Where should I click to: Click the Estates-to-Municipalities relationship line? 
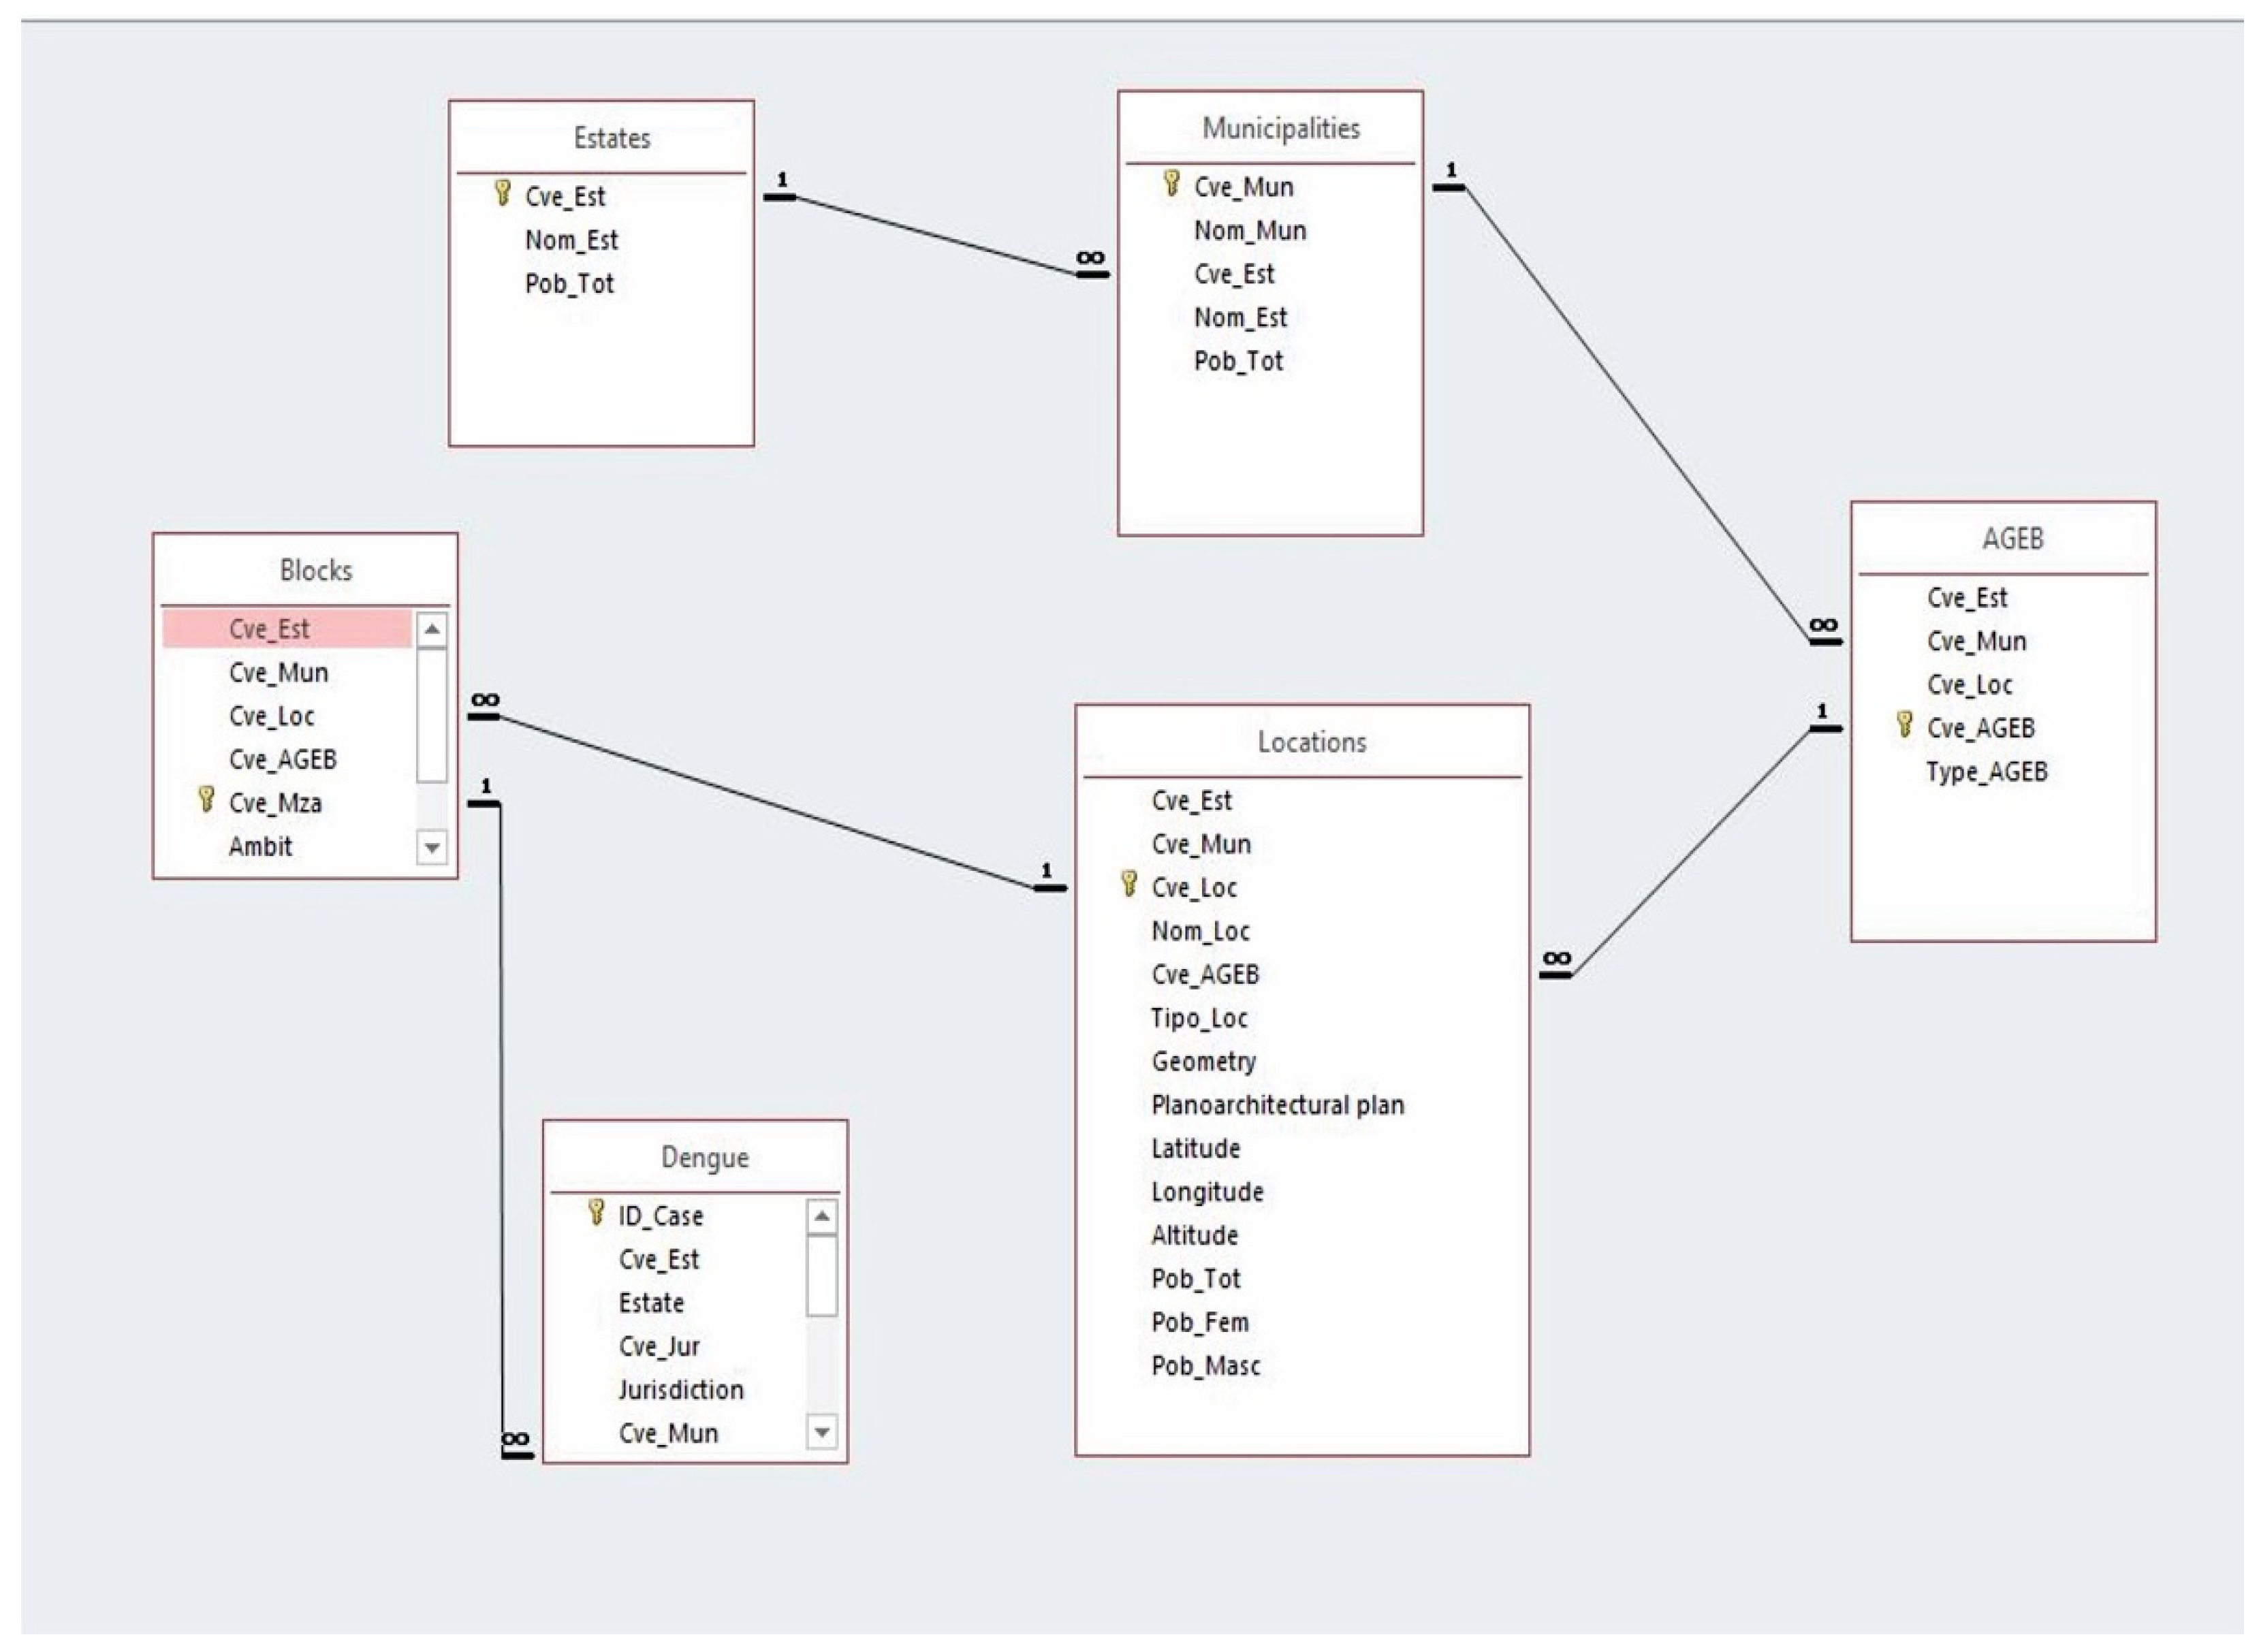(x=935, y=236)
